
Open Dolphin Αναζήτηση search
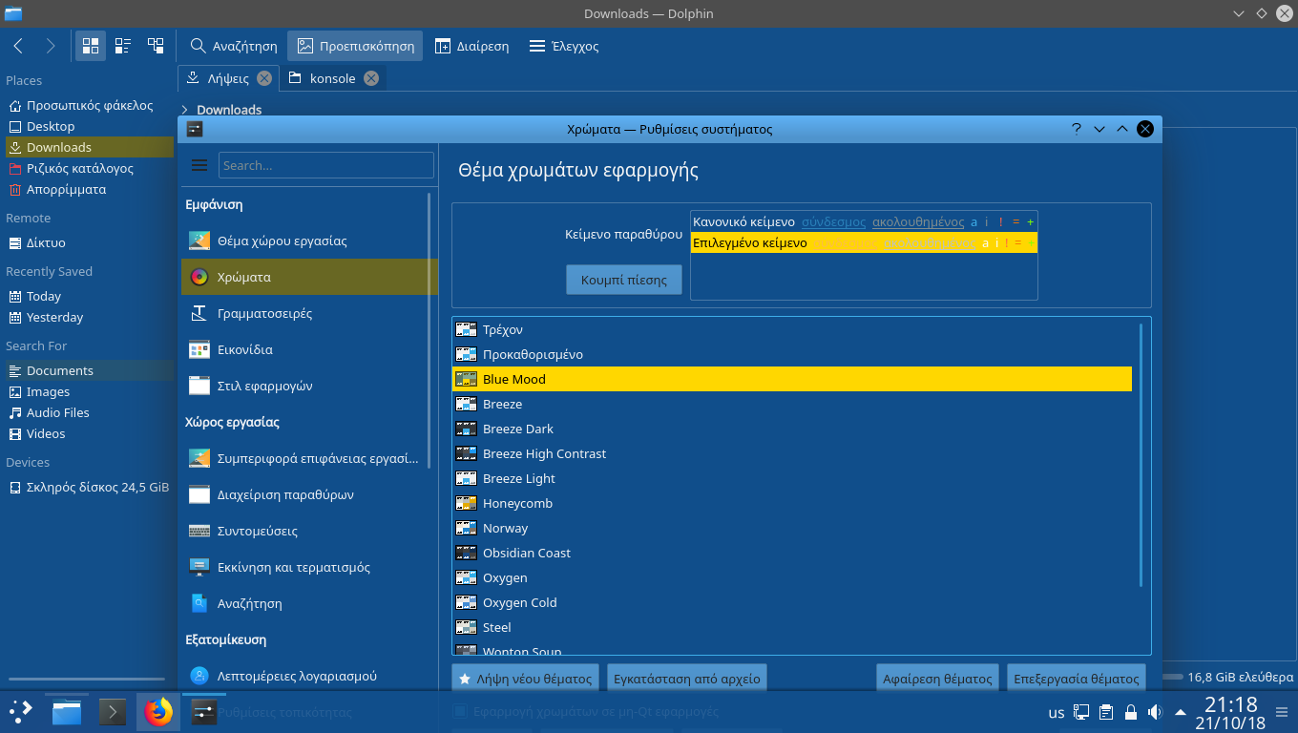[x=234, y=46]
